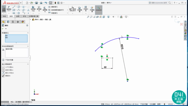Click the Convert Entities tool
This screenshot has height=106, width=188.
coord(39,9)
